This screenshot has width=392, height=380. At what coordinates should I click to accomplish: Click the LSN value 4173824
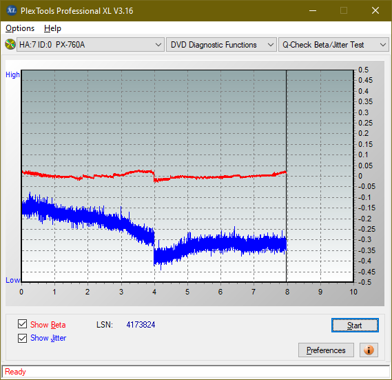tap(141, 325)
